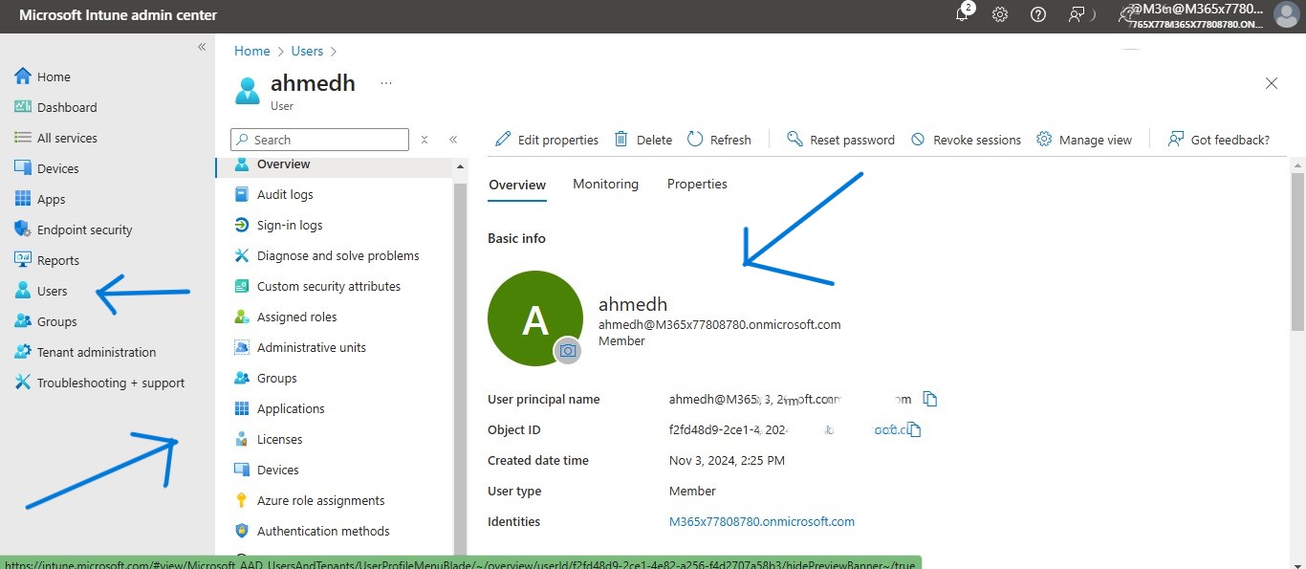
Task: Open the Properties tab
Action: click(696, 184)
